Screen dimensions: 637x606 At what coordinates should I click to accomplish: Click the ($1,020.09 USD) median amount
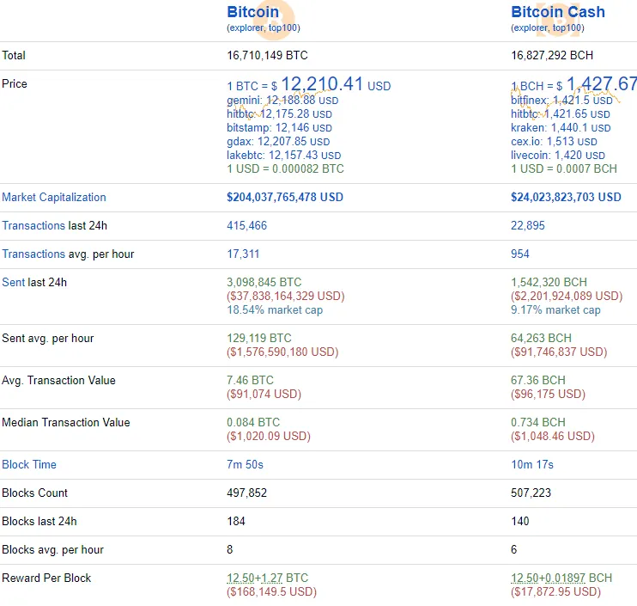tap(269, 437)
